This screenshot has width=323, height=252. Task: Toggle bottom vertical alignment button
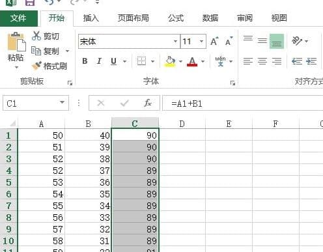[277, 41]
